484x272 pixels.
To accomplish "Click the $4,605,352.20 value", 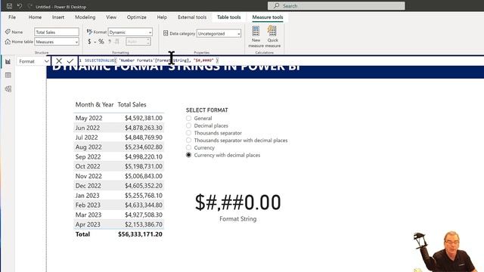I will click(144, 186).
